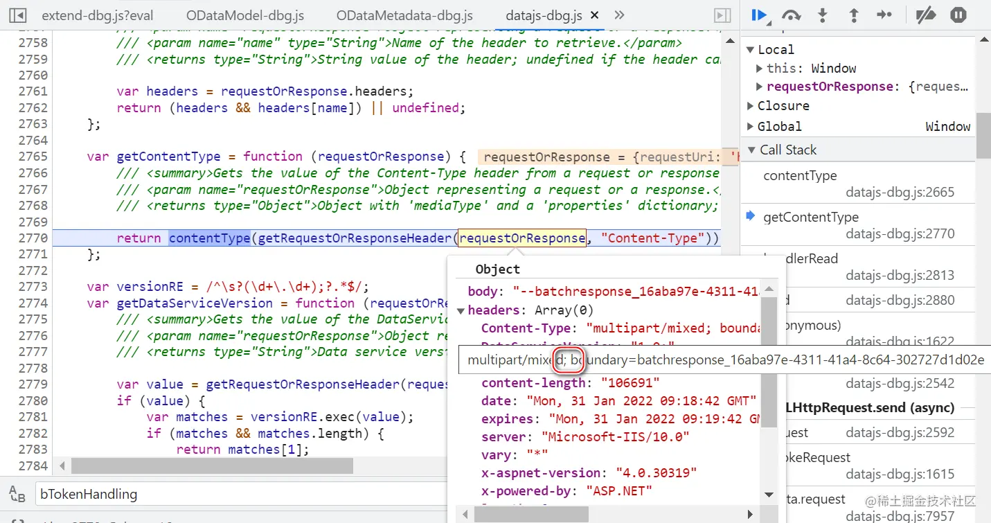Click 'return matches[1]' on line 2783
This screenshot has height=523, width=991.
tap(242, 450)
